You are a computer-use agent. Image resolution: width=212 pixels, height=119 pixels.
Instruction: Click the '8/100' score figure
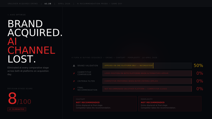pyautogui.click(x=19, y=99)
